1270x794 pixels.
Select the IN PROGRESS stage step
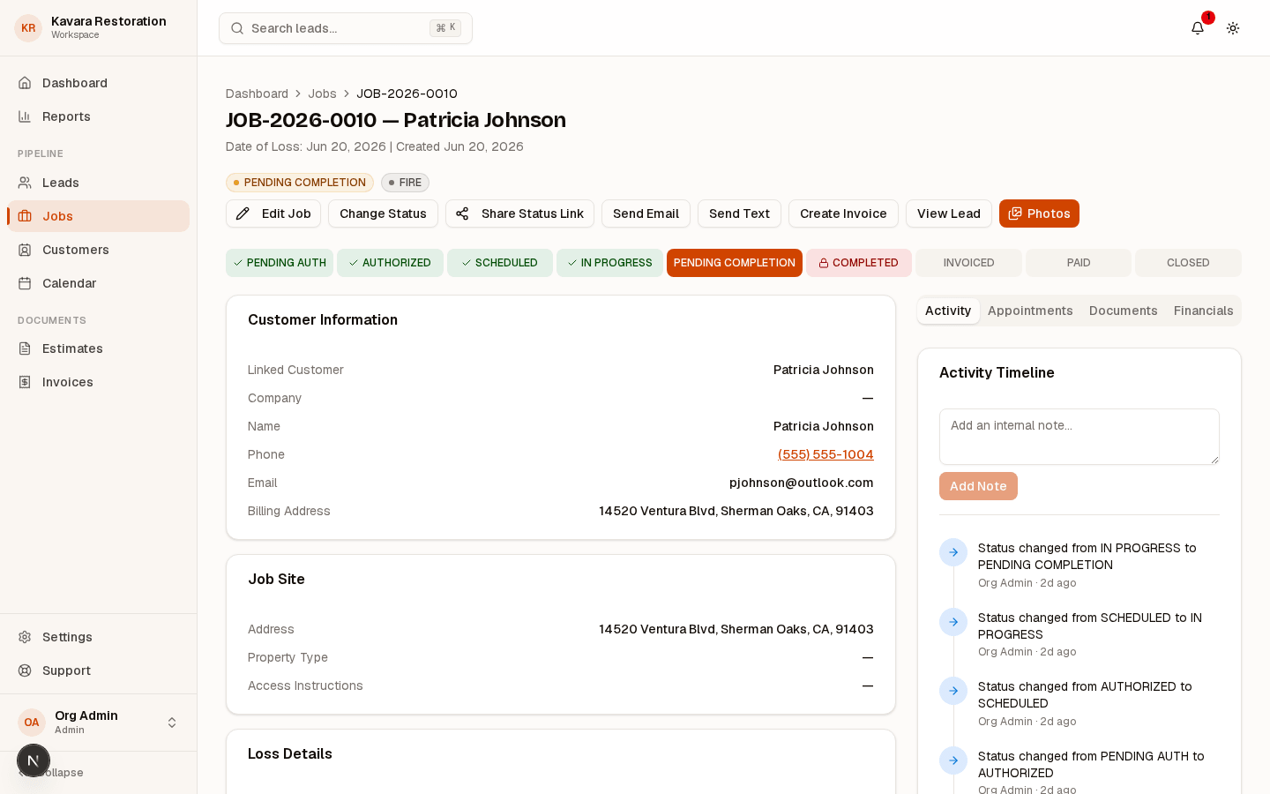point(609,263)
